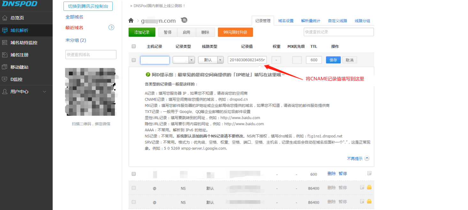This screenshot has height=210, width=468.
Task: Focus the 快速查找记录 search box
Action: tap(339, 32)
